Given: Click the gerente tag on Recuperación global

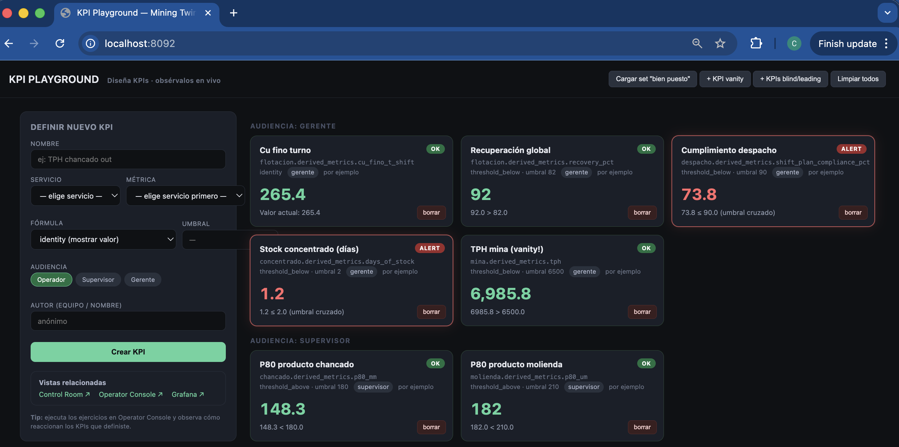Looking at the screenshot, I should coord(576,172).
